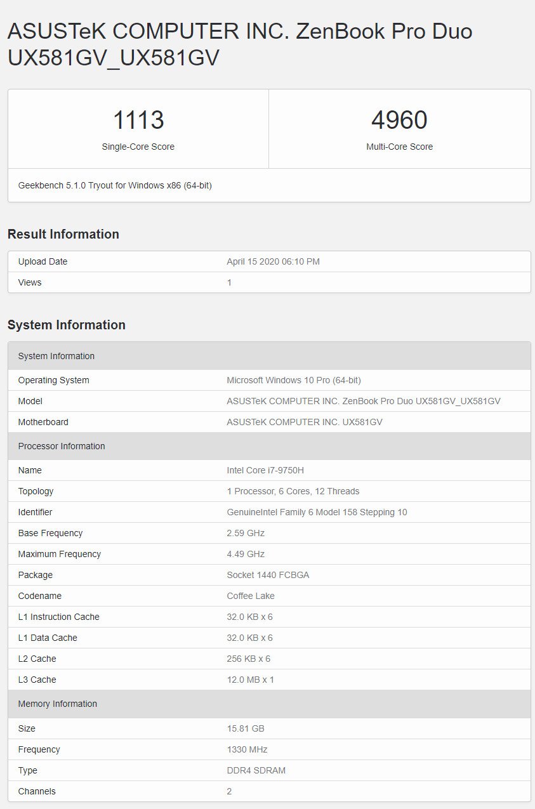The image size is (535, 809).
Task: Click the Motherboard label
Action: pyautogui.click(x=43, y=422)
